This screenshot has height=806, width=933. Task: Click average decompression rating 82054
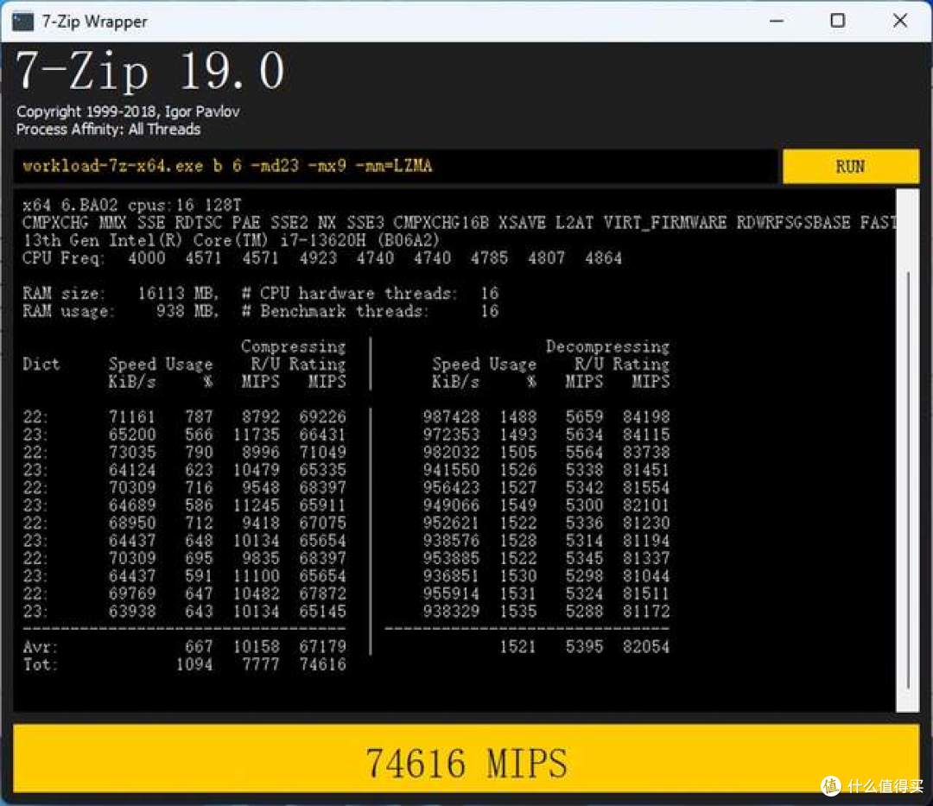pyautogui.click(x=646, y=646)
